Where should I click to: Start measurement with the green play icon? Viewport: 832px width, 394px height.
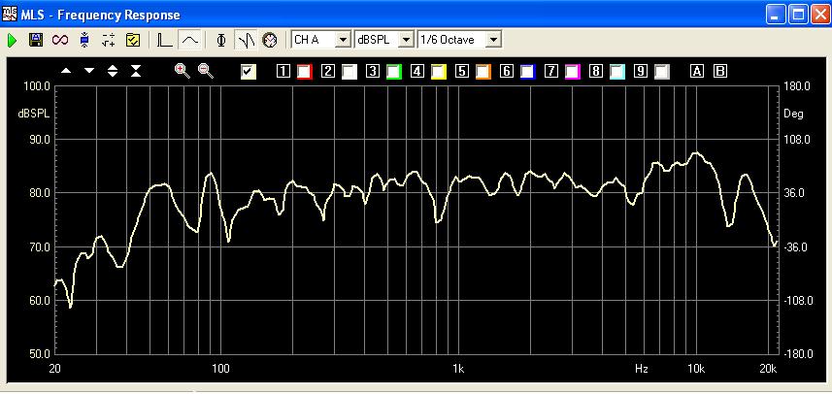point(13,40)
